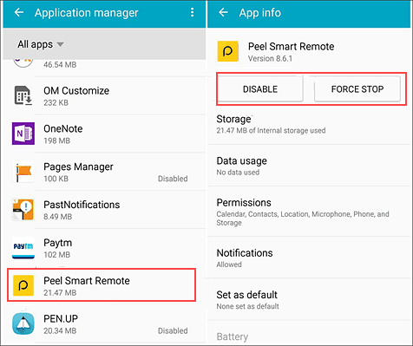
Task: Tap the PEN.UP app icon
Action: point(23,323)
